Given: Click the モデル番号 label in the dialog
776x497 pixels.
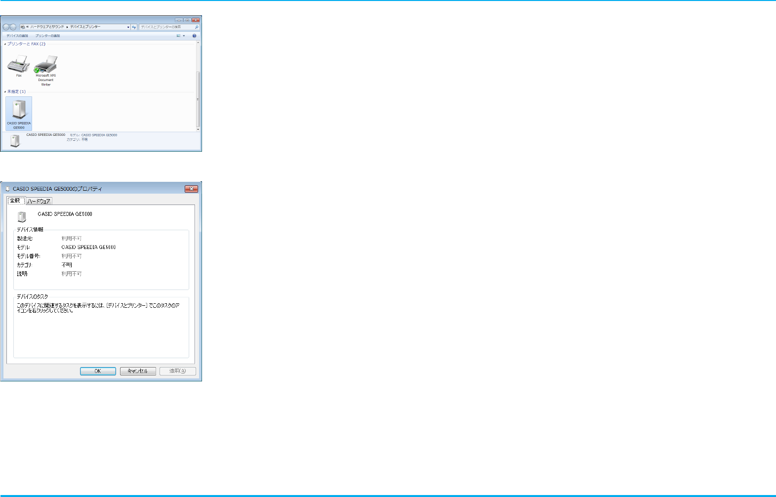Looking at the screenshot, I should tap(29, 256).
